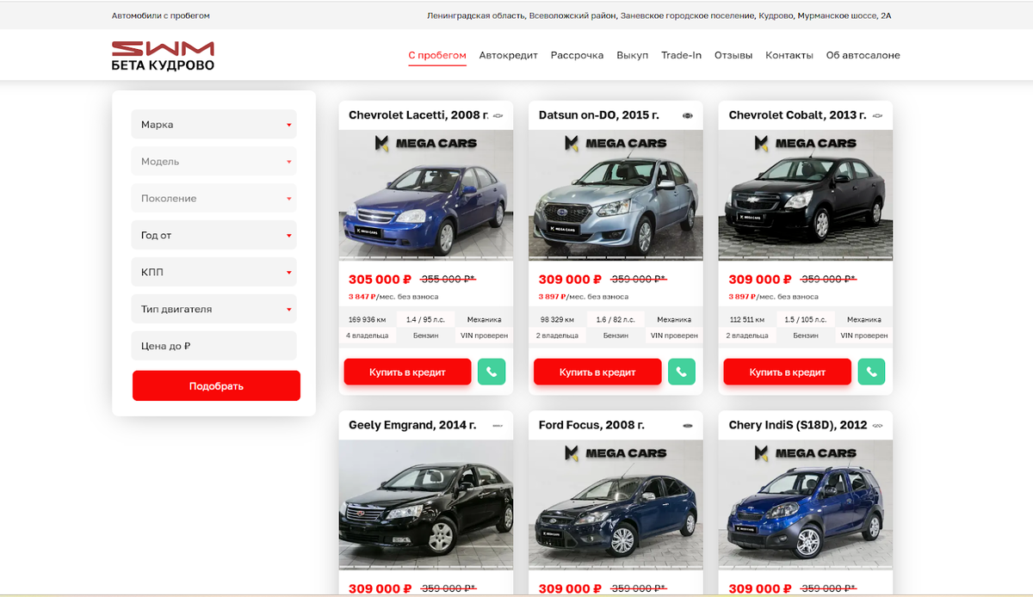This screenshot has height=597, width=1033.
Task: Open the Geely Emgrand, 2014 г. title link
Action: click(412, 425)
